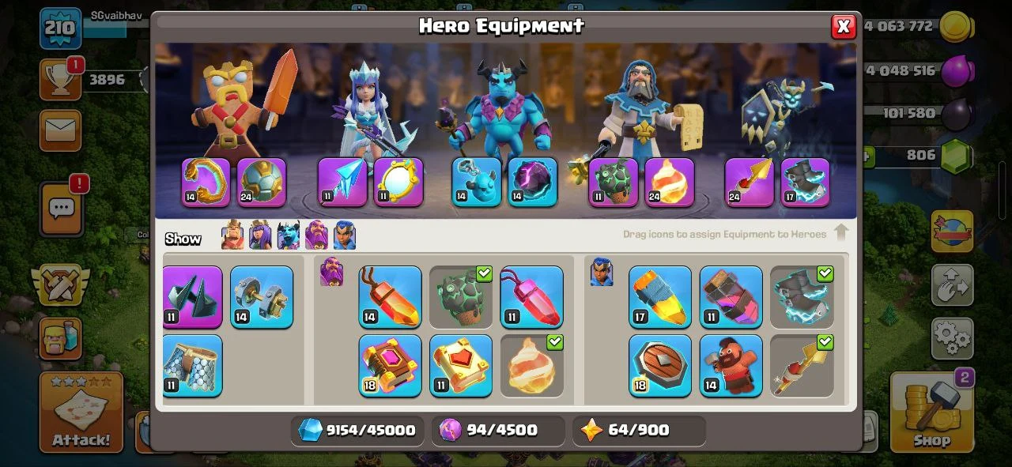Toggle the Grand Warden show filter
Viewport: 1012px width, 467px height.
point(316,235)
